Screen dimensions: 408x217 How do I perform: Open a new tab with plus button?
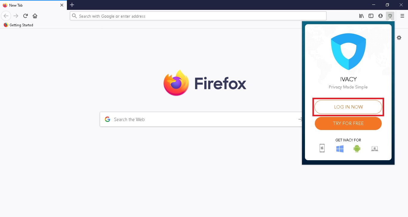click(x=72, y=5)
